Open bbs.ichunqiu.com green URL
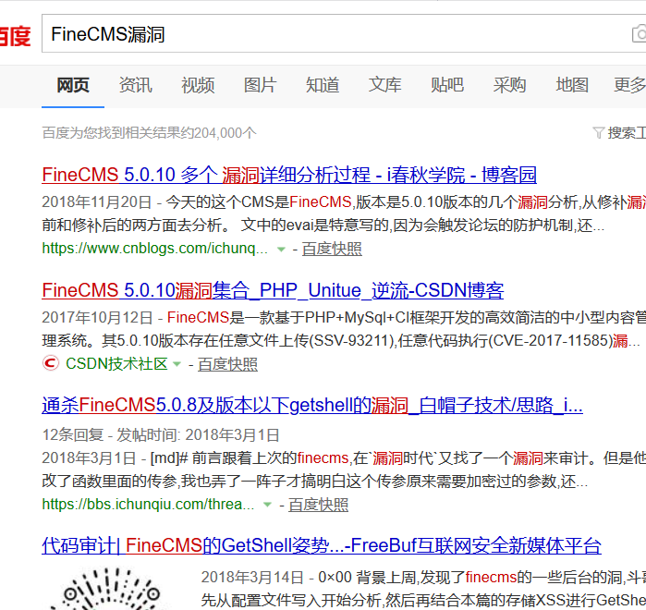 tap(148, 504)
